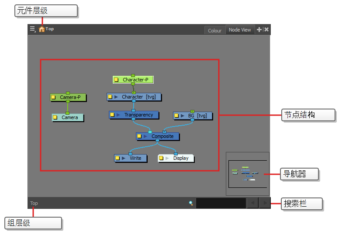Screen dimensions: 342x236
Task: Toggle the yellow square on Transparency node
Action: pos(112,115)
